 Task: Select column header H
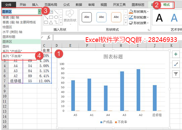tap(121, 45)
